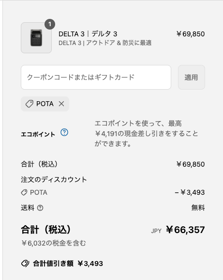223x280 pixels.
Task: Remove the POTA coupon with the X
Action: pyautogui.click(x=61, y=104)
